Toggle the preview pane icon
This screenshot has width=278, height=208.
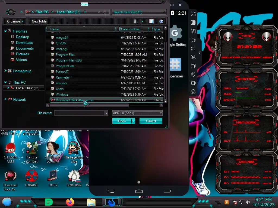(x=151, y=21)
